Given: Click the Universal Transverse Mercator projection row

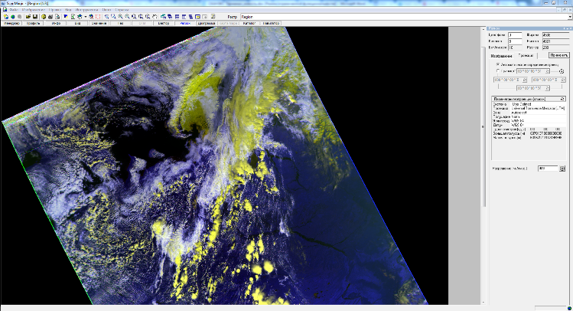Looking at the screenshot, I should [x=529, y=108].
